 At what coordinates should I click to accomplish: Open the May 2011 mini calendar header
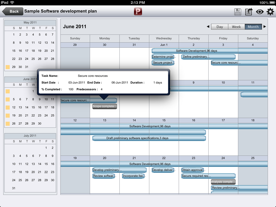(x=30, y=22)
